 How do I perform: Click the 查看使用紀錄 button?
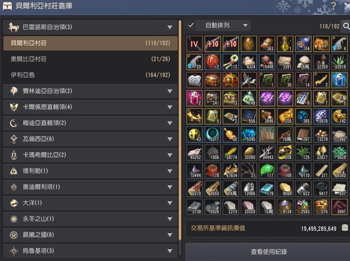click(268, 252)
